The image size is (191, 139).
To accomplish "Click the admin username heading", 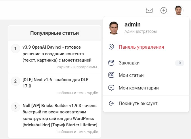I will click(x=132, y=25).
